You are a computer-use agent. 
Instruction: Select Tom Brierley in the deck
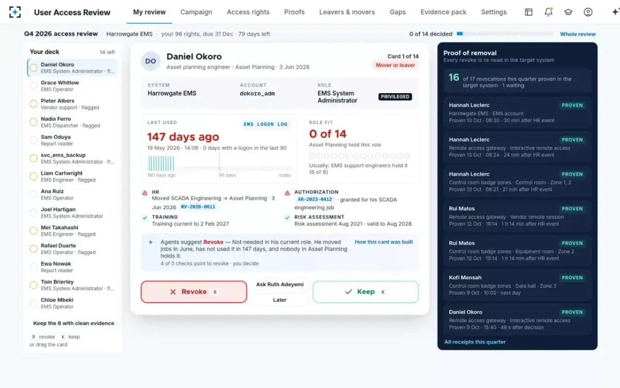(72, 285)
